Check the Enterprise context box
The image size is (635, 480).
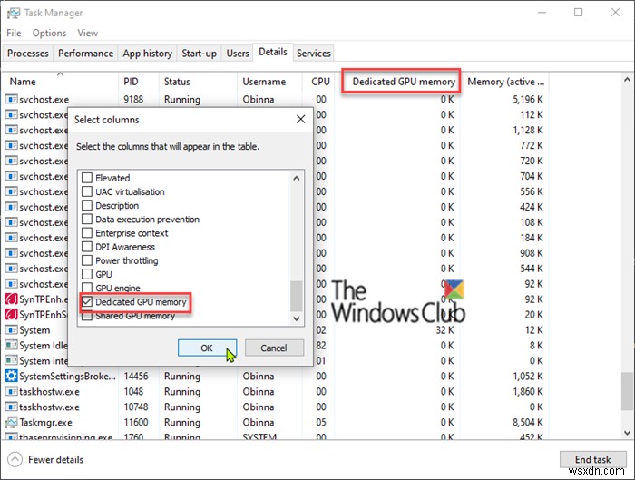pos(87,233)
